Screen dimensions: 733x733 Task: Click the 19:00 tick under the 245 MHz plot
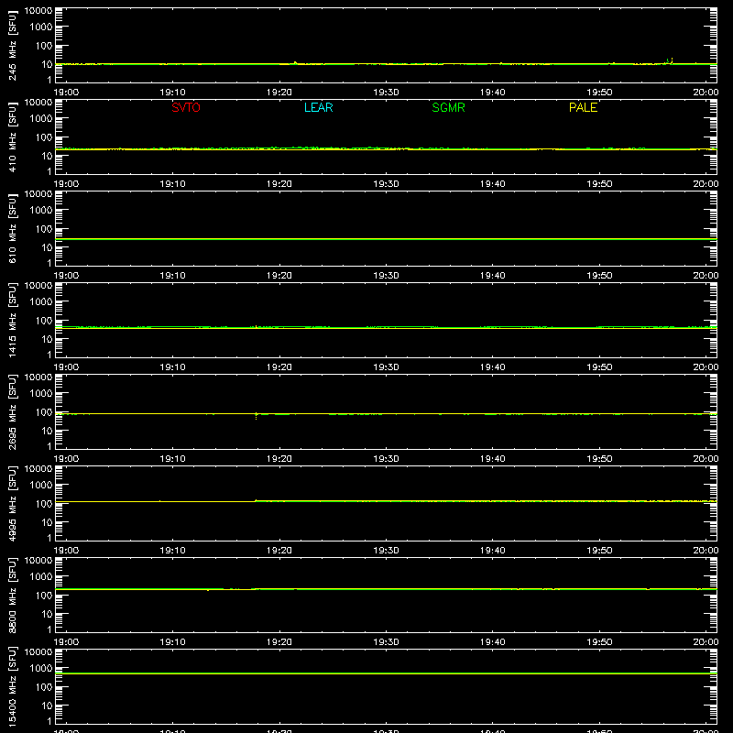(66, 93)
